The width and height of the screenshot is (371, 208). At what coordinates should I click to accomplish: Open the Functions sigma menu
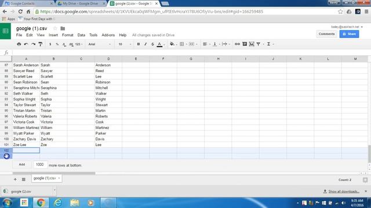tap(270, 44)
